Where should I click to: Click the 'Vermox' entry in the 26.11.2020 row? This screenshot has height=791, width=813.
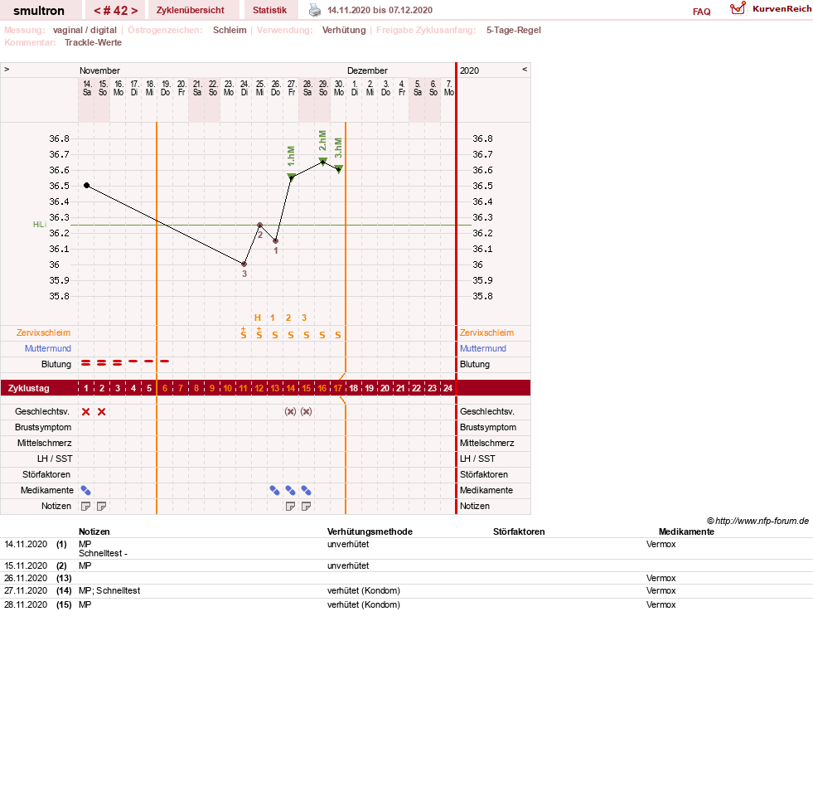point(661,578)
